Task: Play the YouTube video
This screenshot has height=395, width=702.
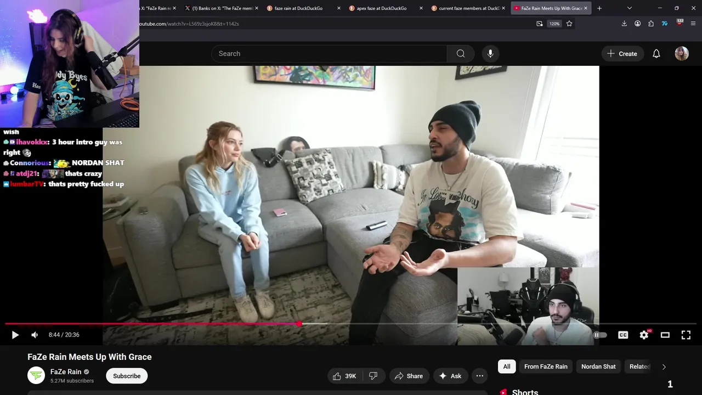Action: tap(15, 335)
